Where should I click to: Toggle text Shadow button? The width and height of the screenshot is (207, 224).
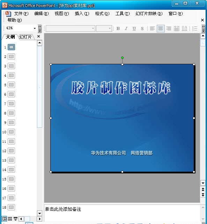click(142, 28)
